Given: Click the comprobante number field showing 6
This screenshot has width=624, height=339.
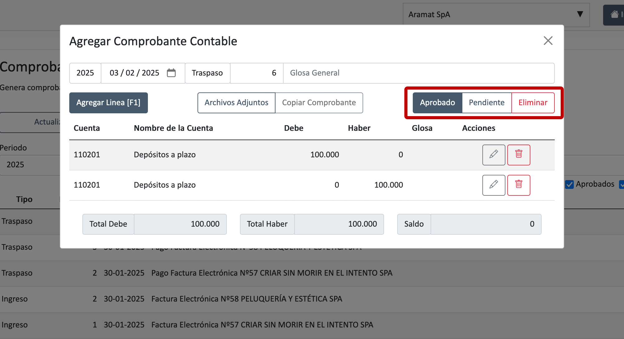Looking at the screenshot, I should click(256, 73).
